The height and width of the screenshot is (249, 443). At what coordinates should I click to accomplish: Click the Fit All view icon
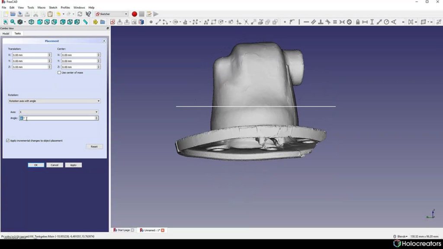pyautogui.click(x=5, y=22)
